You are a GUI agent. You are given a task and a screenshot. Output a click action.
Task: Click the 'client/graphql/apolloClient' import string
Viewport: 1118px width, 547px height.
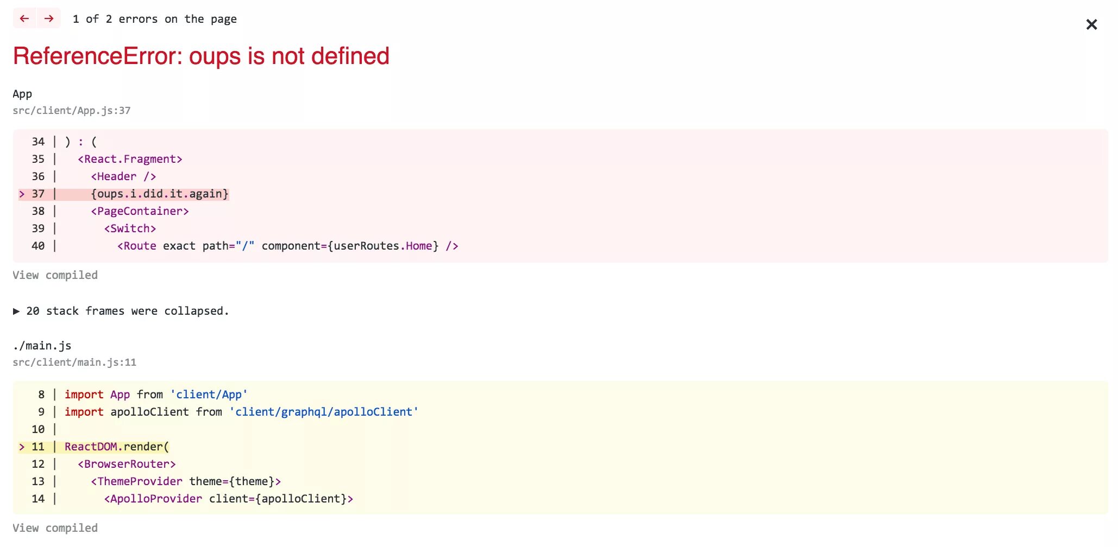324,412
